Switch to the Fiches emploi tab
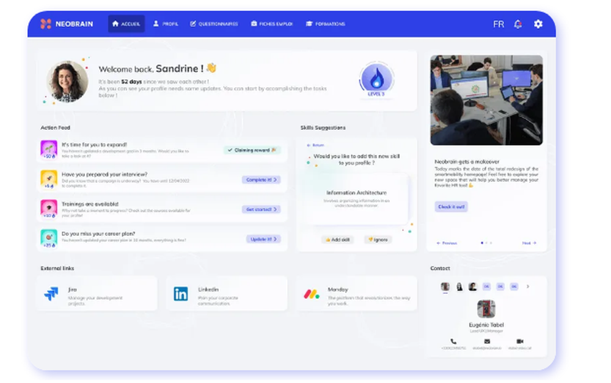Viewport: 611px width, 383px height. click(272, 24)
